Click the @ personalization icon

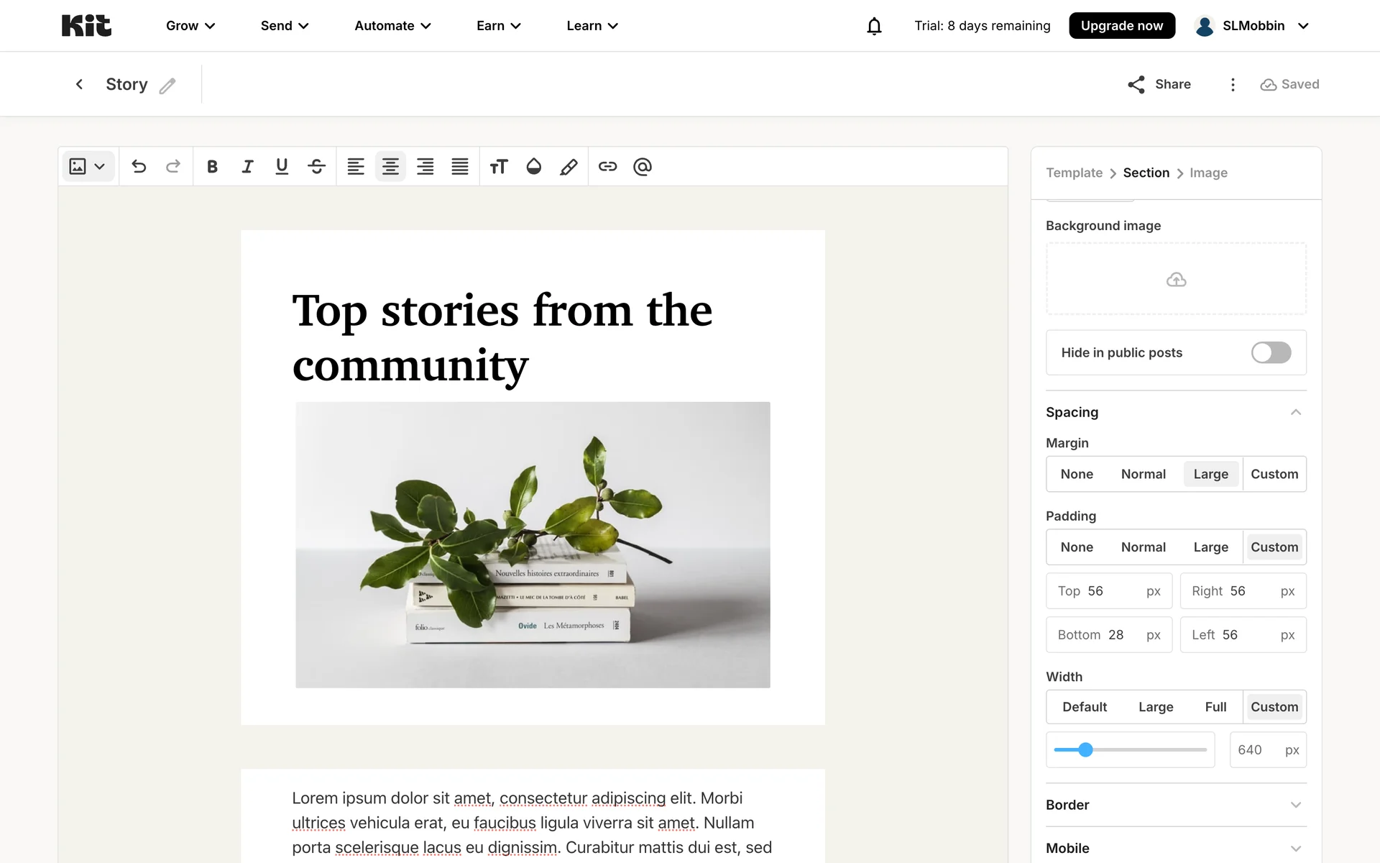coord(643,167)
